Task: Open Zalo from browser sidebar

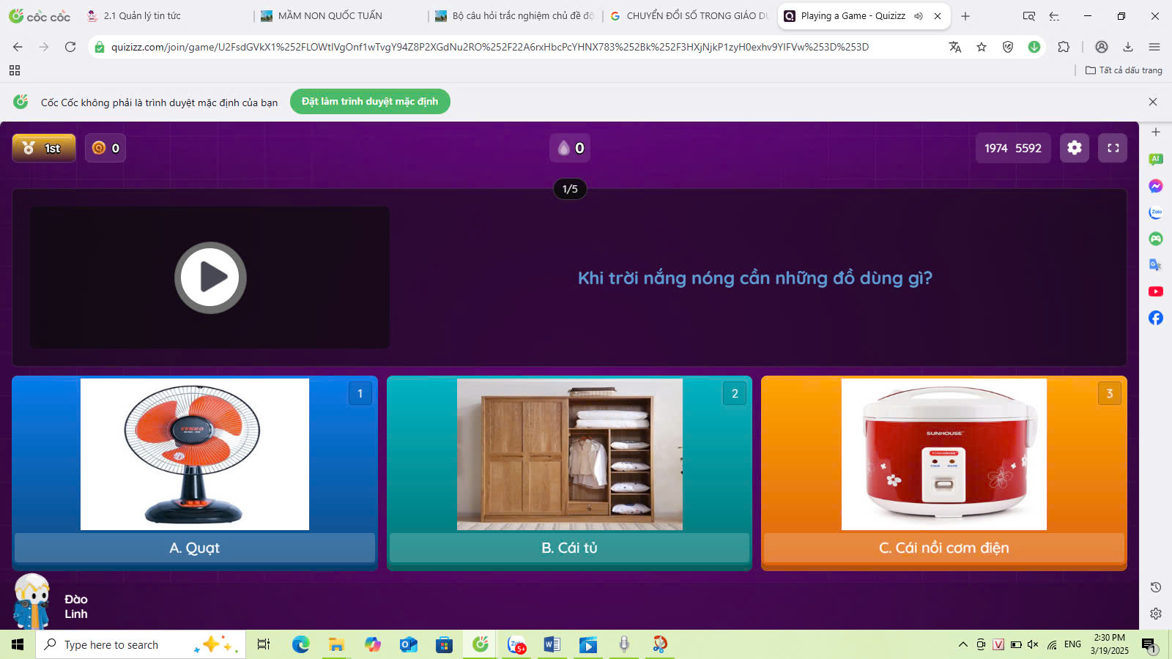Action: click(x=1156, y=212)
